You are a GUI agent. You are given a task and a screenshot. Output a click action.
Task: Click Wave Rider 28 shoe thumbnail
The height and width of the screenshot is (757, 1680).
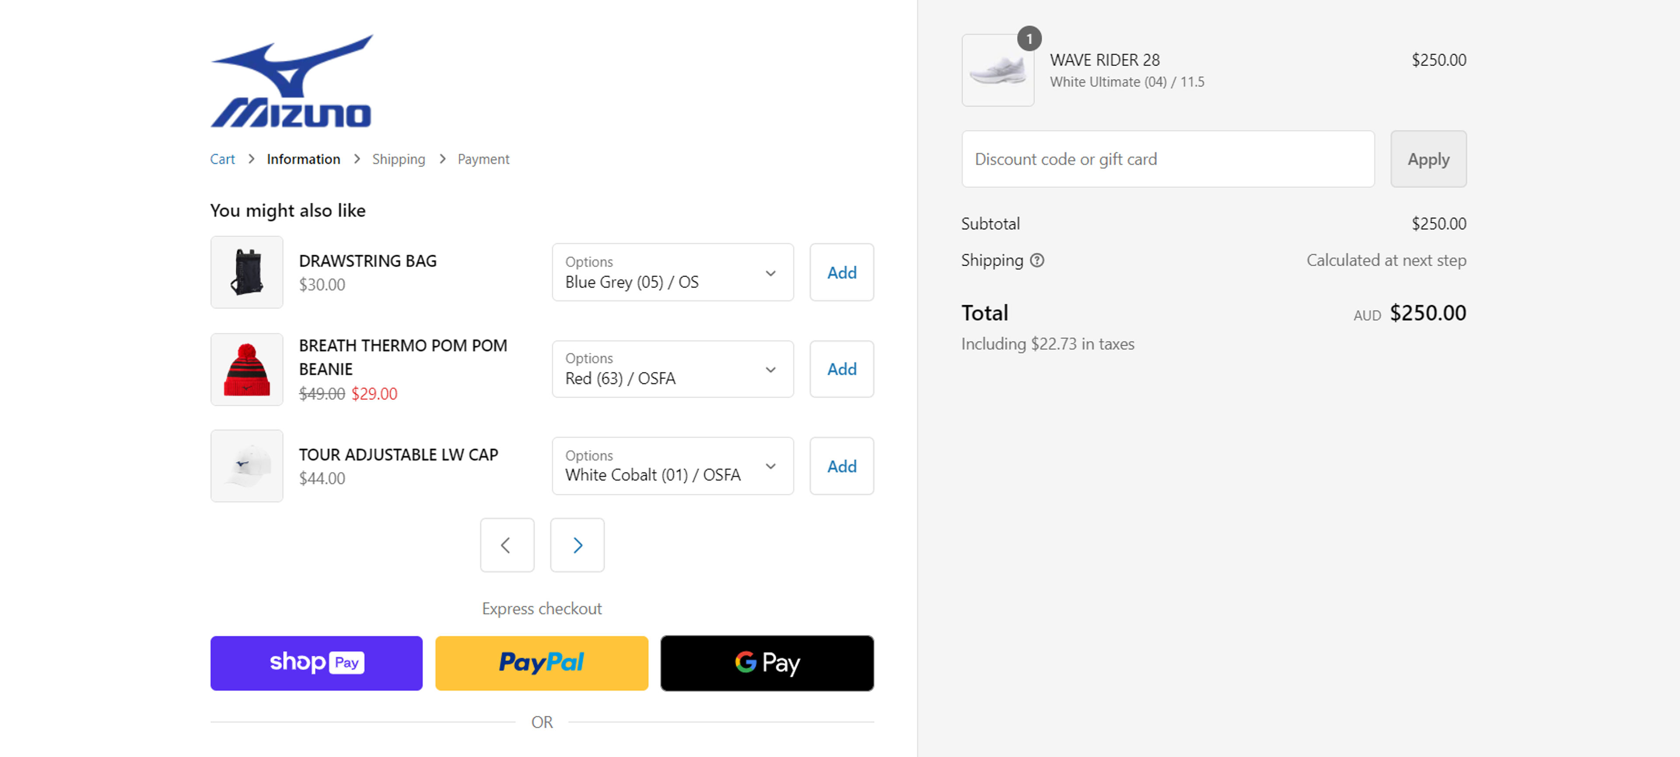pyautogui.click(x=998, y=70)
